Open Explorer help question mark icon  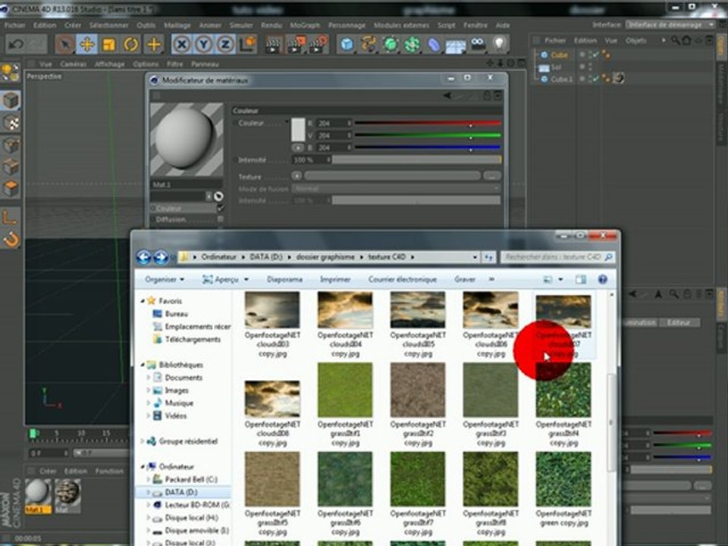tap(602, 280)
